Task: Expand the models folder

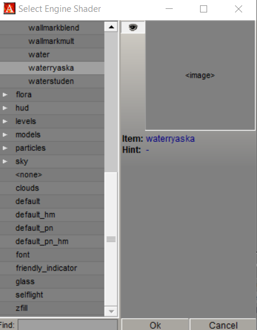Action: 5,135
